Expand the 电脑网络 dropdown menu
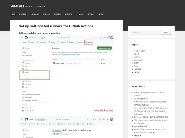Screen dimensions: 185x138 [x=23, y=14]
